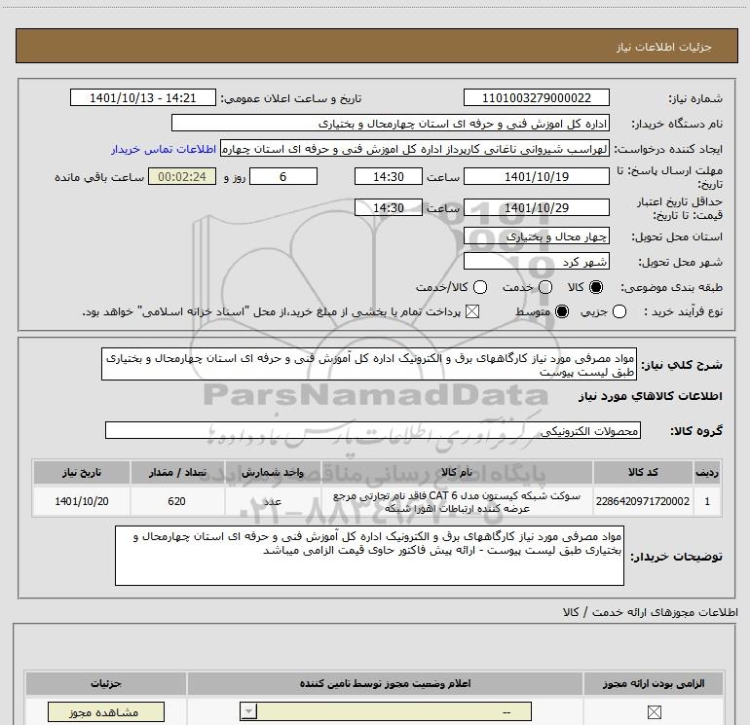
Task: Click the goods group field محصولات الکترونیکی
Action: 373,430
